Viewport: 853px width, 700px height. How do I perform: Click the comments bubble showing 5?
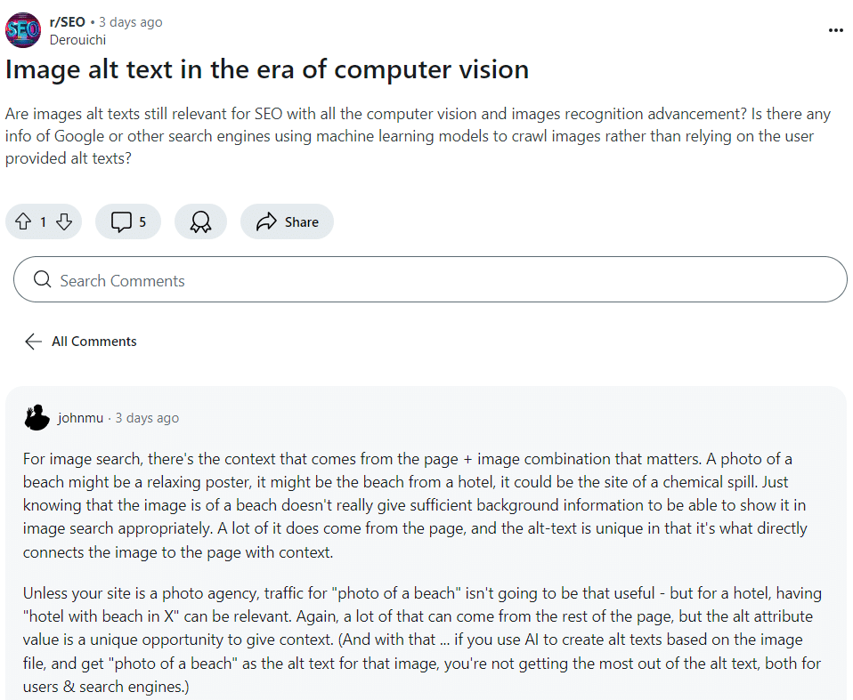point(128,222)
